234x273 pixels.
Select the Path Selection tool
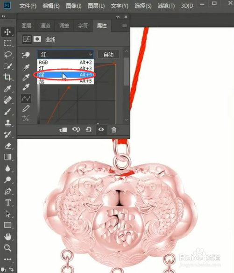[7, 214]
